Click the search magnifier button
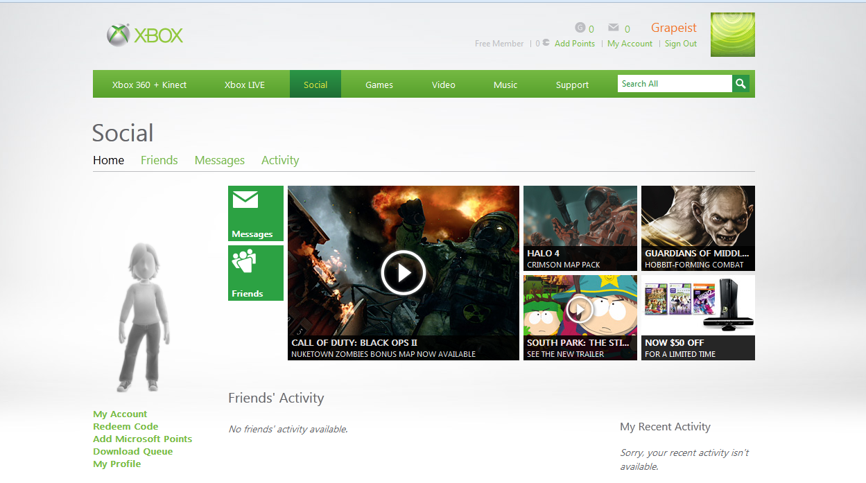The height and width of the screenshot is (483, 866). [x=741, y=84]
